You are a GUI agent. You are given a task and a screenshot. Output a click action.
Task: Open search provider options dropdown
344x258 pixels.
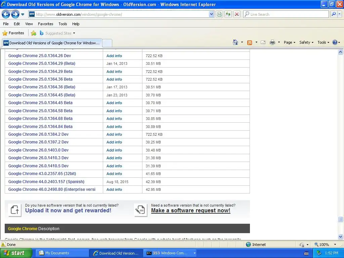[340, 14]
